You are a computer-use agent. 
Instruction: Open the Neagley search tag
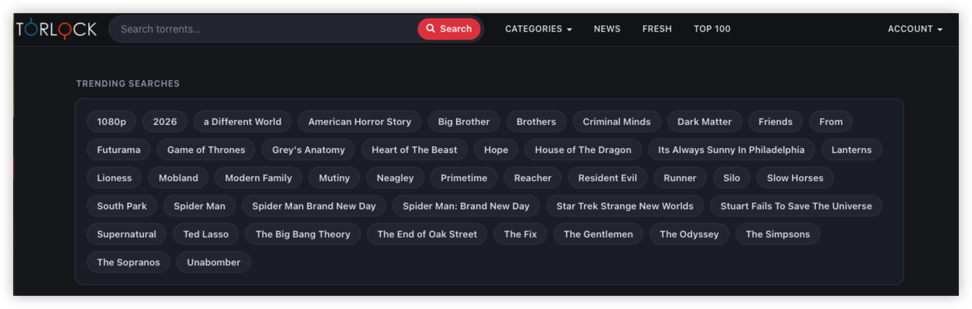pos(395,178)
